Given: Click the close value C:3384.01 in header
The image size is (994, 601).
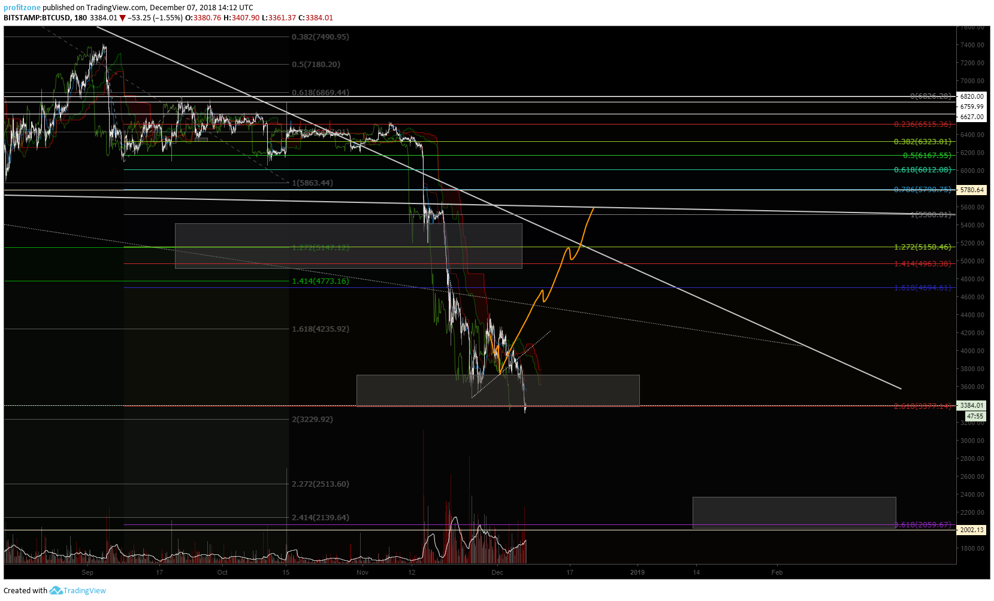Looking at the screenshot, I should click(316, 18).
